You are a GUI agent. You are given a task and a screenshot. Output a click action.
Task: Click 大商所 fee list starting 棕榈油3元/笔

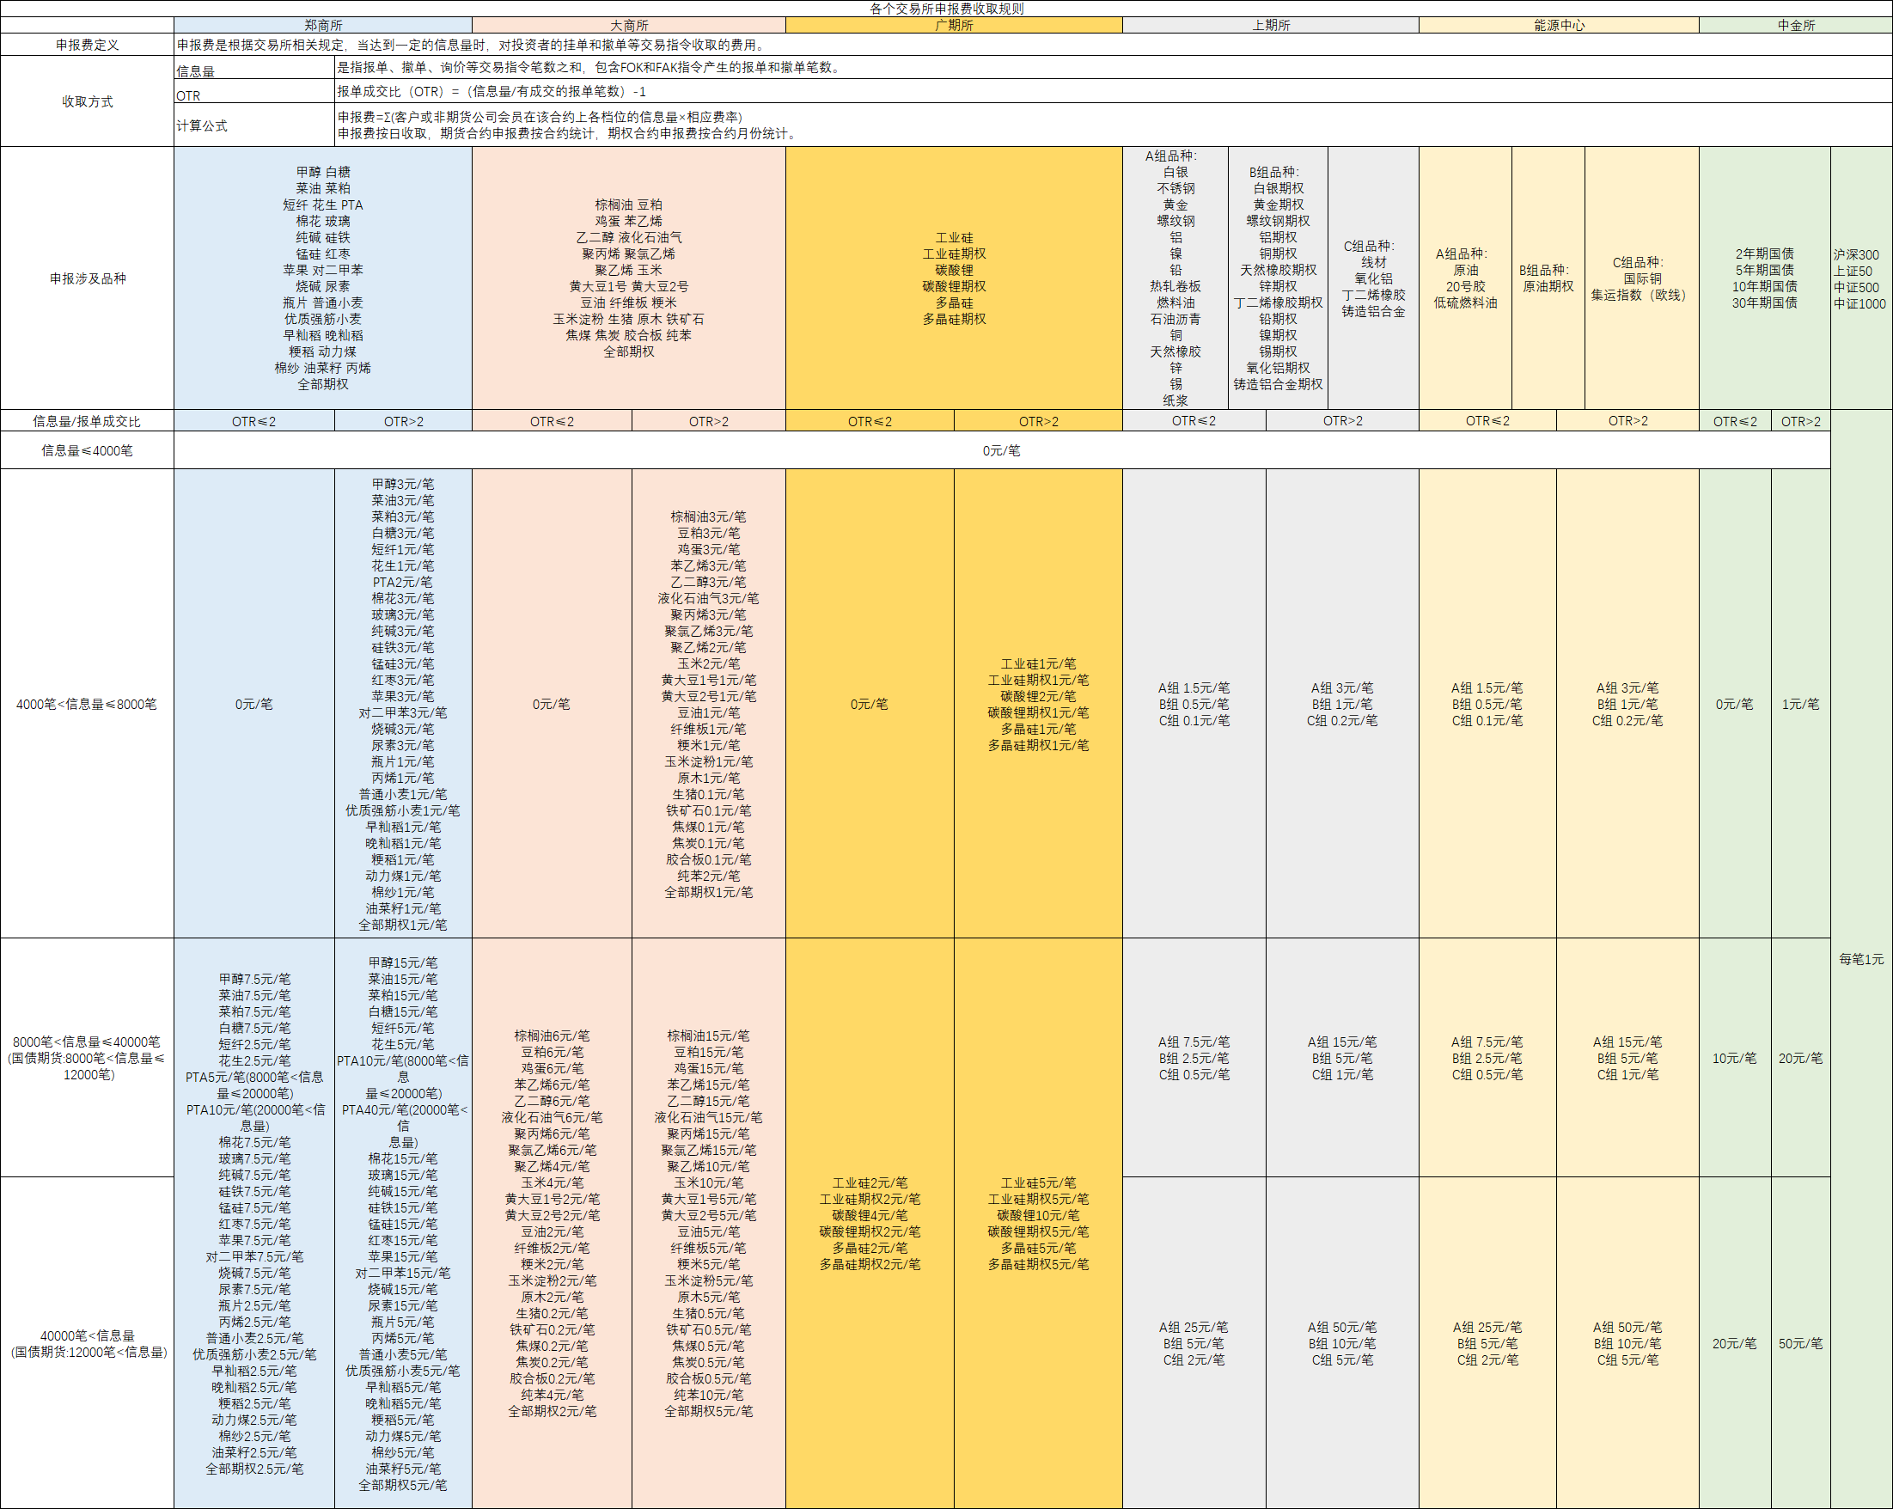(x=709, y=704)
